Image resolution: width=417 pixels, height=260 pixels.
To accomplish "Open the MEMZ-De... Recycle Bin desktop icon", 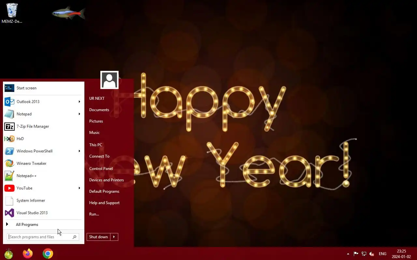I will point(12,13).
